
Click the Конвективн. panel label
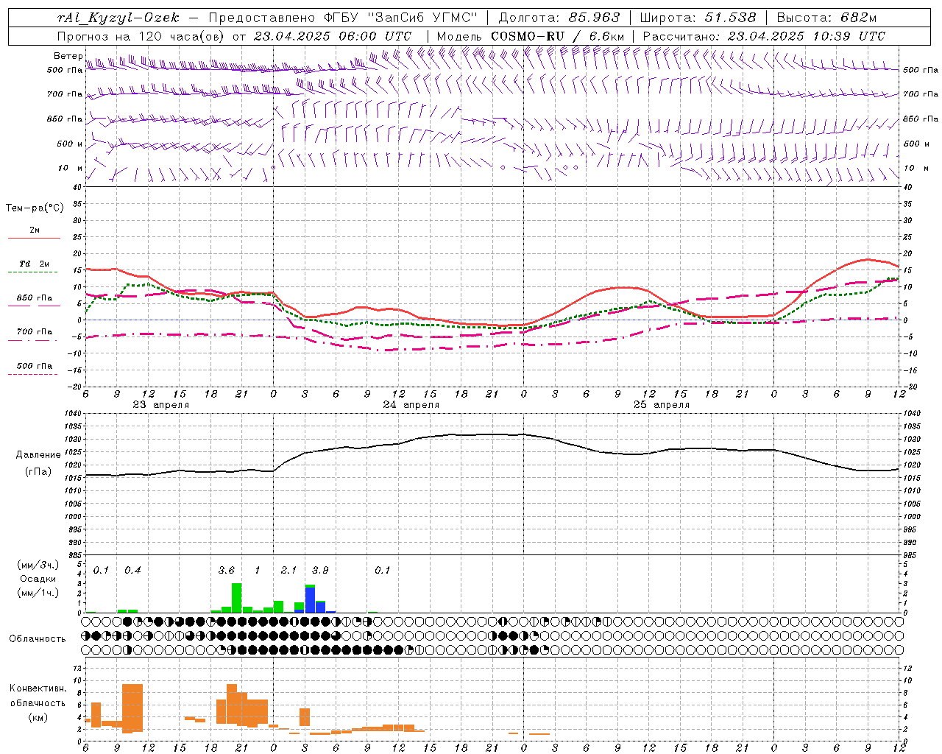38,688
